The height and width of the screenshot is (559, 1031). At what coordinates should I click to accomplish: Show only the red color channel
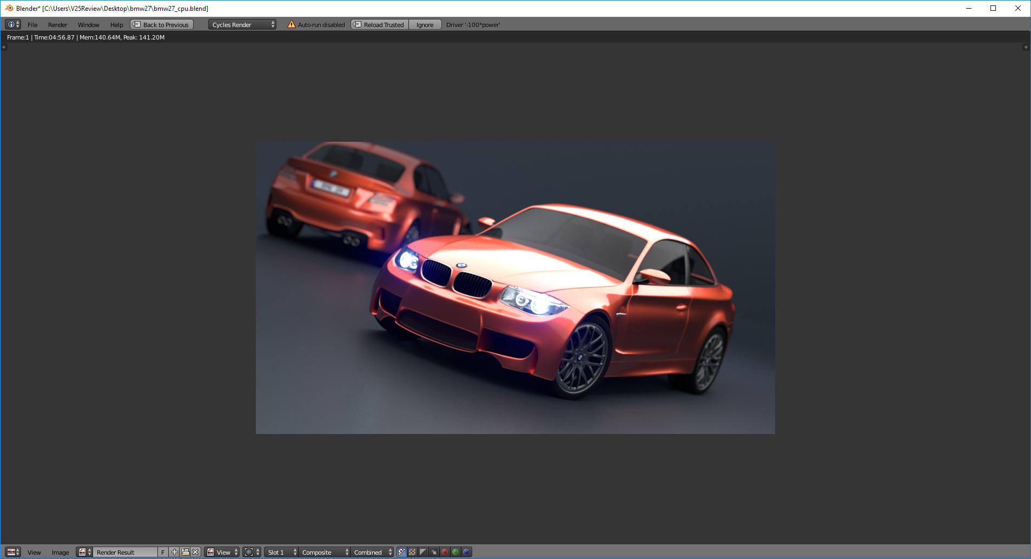(445, 552)
